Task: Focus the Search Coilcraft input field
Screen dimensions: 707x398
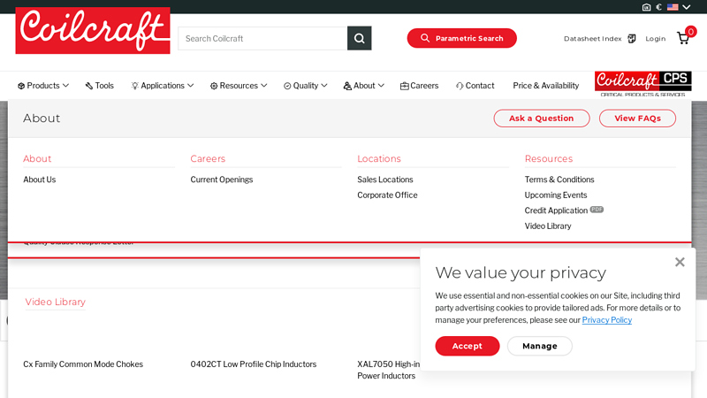Action: (x=262, y=38)
